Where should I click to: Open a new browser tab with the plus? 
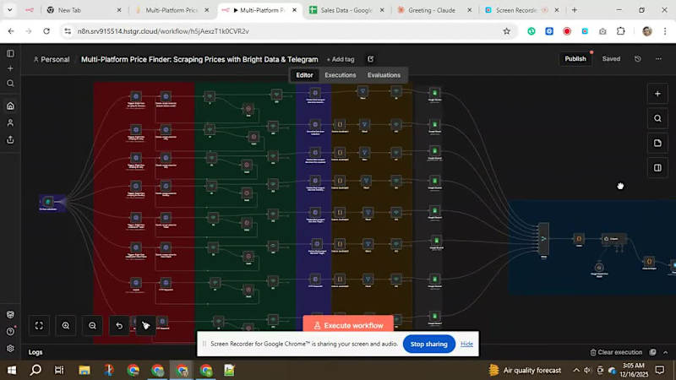tap(575, 10)
